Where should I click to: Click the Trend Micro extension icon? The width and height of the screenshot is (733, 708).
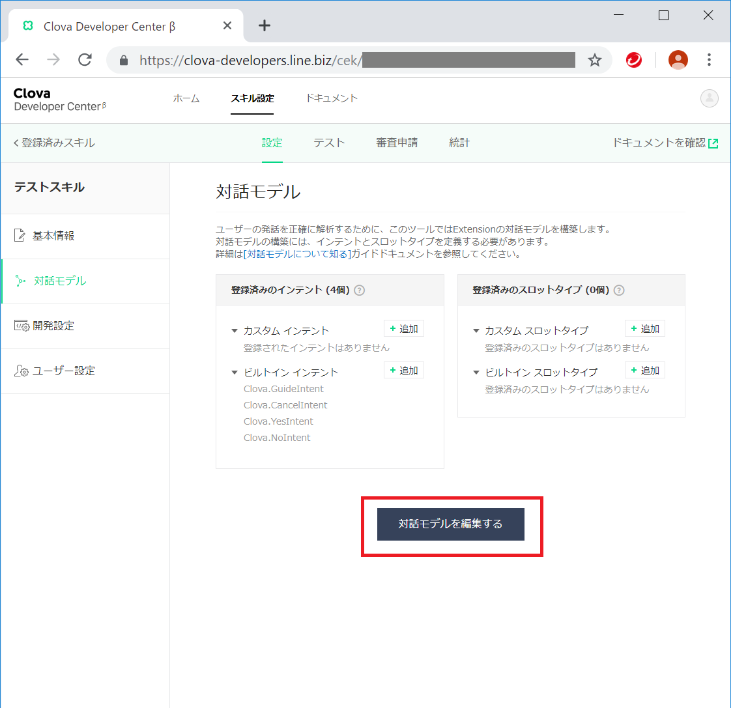pos(633,61)
